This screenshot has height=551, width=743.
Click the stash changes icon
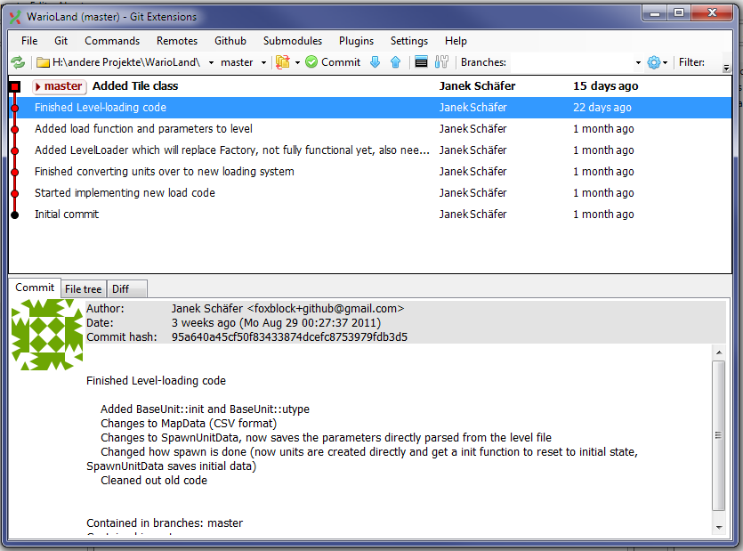[x=283, y=62]
